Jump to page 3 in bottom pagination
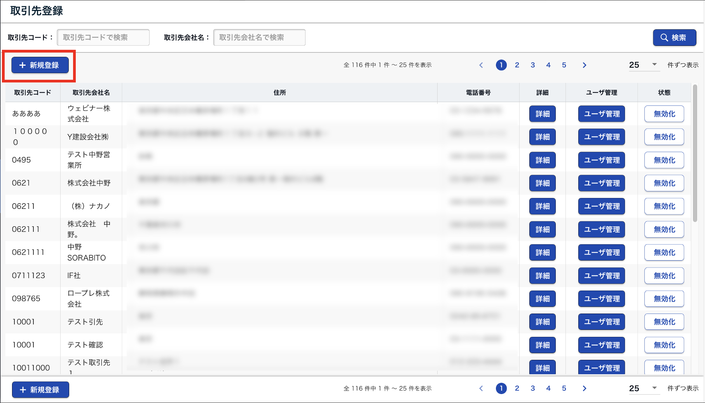The width and height of the screenshot is (705, 403). 532,388
